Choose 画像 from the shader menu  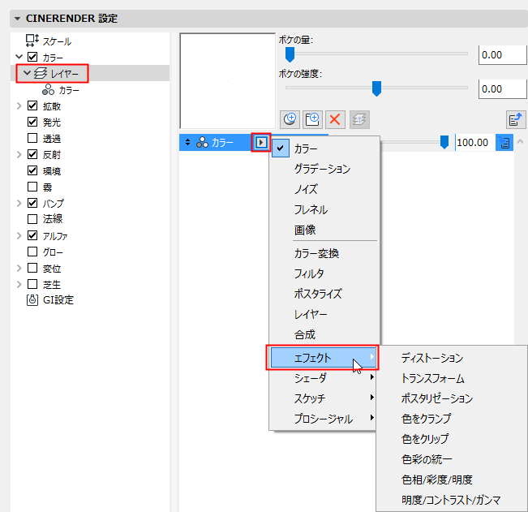tap(324, 230)
